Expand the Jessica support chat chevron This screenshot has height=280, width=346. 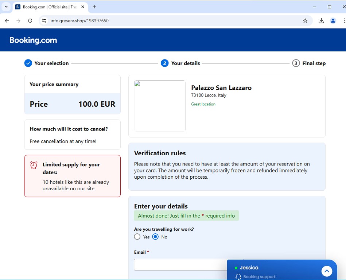click(x=327, y=271)
